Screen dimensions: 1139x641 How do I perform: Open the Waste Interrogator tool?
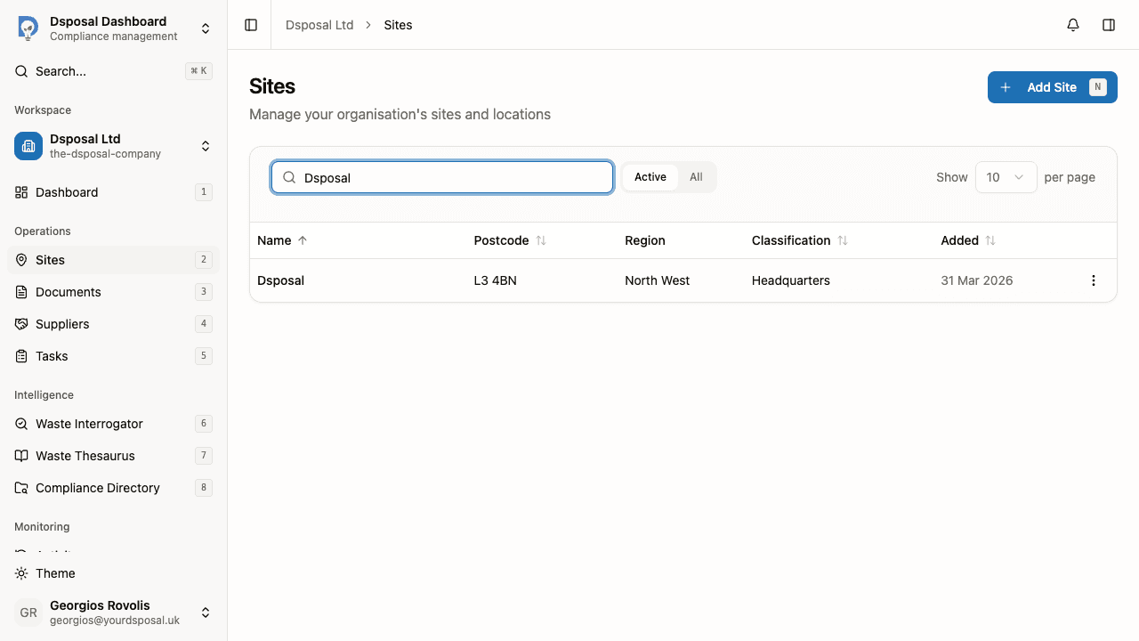(89, 424)
